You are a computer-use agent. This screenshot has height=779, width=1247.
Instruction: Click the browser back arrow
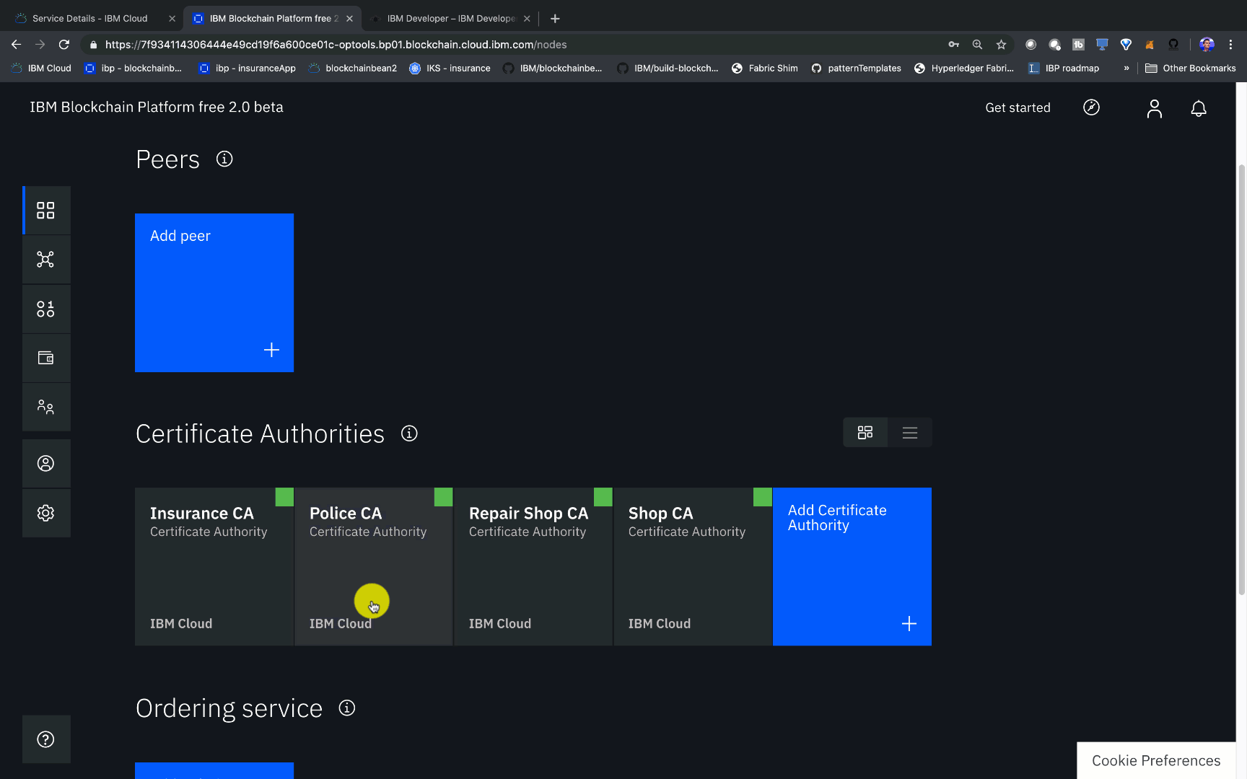[16, 45]
